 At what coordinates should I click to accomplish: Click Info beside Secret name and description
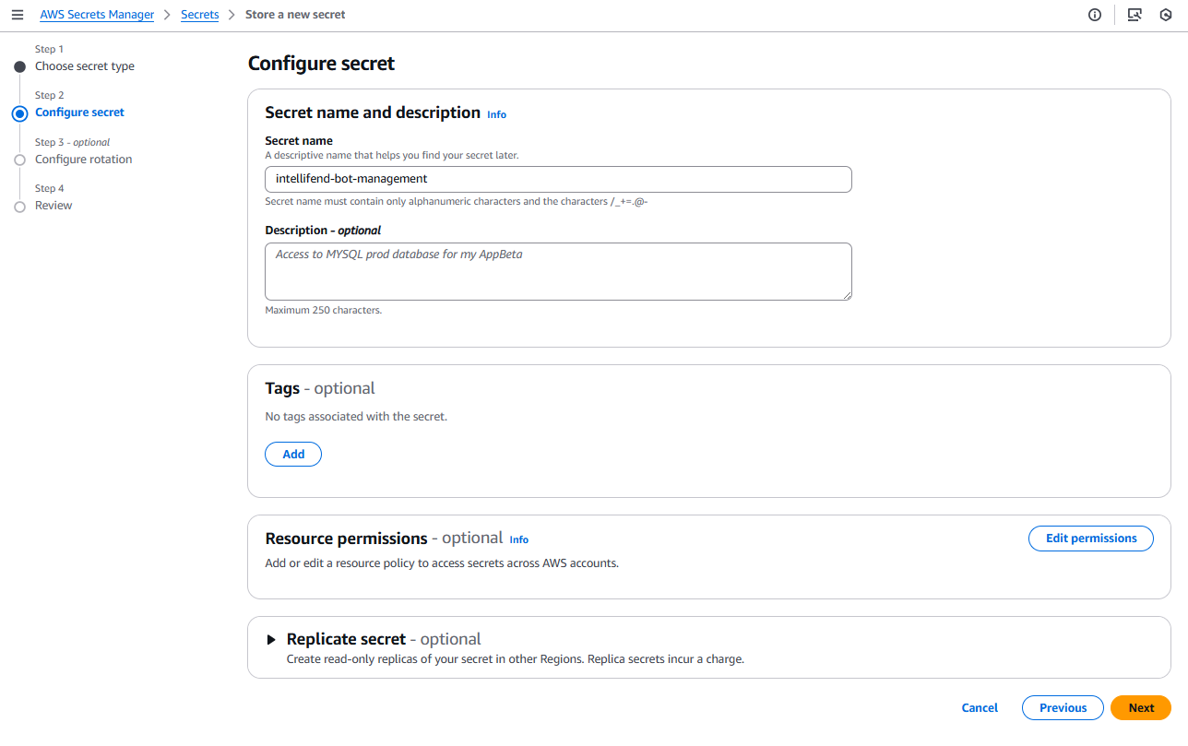pos(496,114)
